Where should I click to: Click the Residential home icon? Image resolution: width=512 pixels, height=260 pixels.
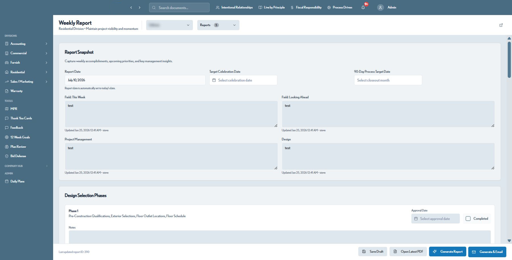click(7, 72)
